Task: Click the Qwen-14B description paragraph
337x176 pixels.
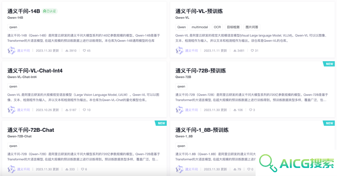Action: (x=83, y=38)
